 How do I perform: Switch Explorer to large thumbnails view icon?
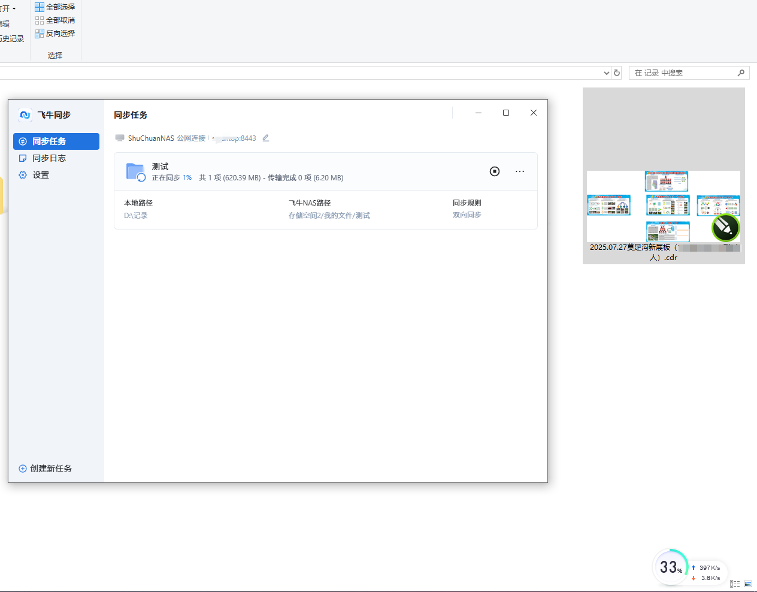pos(748,584)
